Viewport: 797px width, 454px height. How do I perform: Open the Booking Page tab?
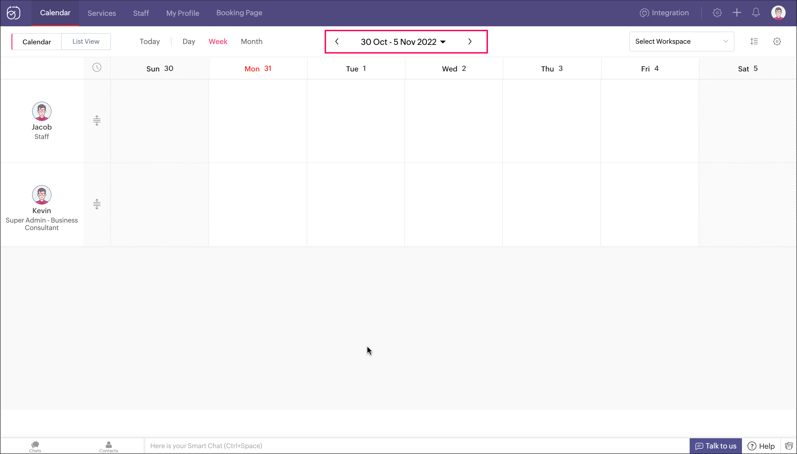click(239, 13)
